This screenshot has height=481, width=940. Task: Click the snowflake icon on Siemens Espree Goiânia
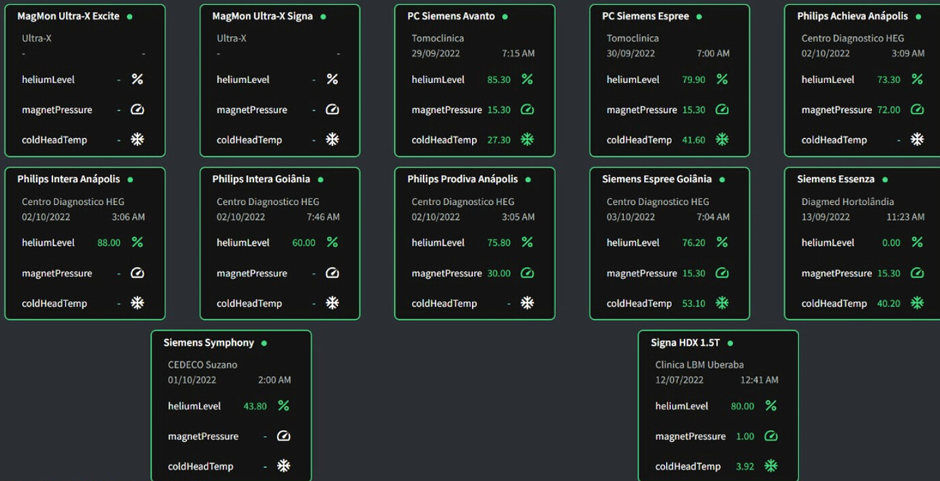click(722, 303)
